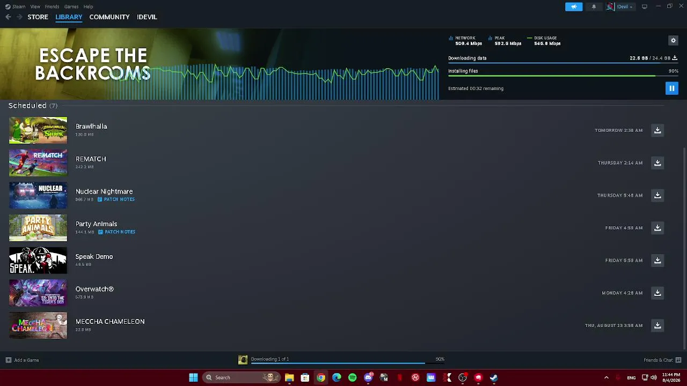Open download settings gear
Image resolution: width=687 pixels, height=386 pixels.
[x=673, y=40]
